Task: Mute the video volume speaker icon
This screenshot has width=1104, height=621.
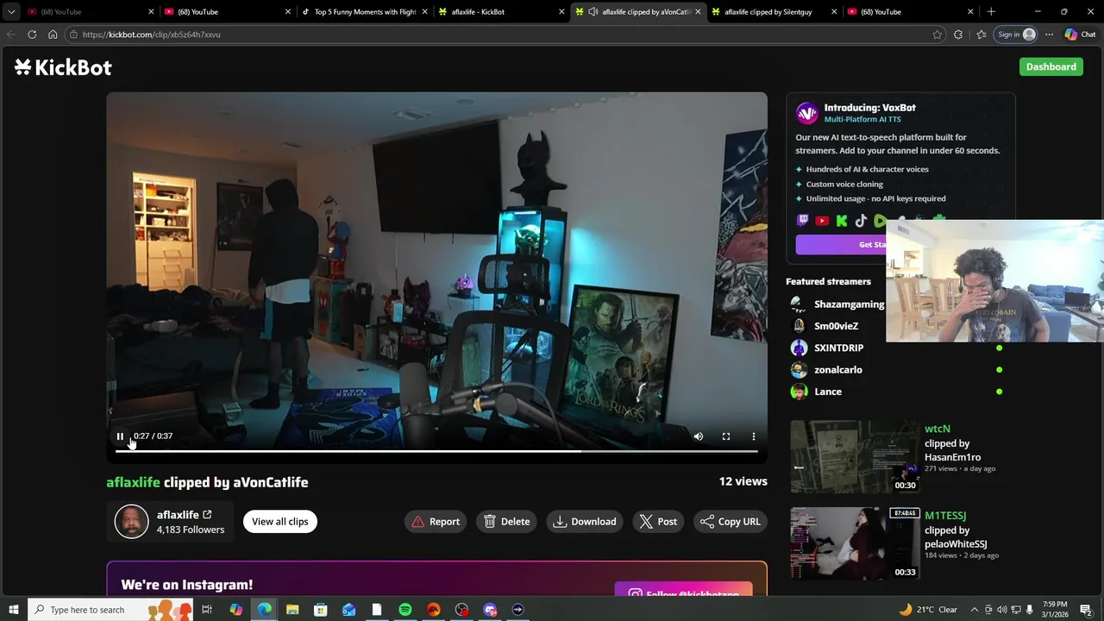Action: 699,436
